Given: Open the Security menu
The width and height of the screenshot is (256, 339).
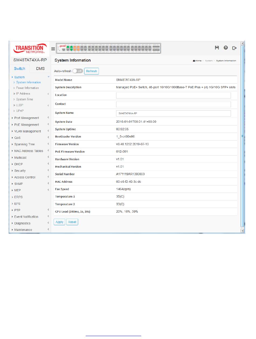Looking at the screenshot, I should click(x=20, y=171).
